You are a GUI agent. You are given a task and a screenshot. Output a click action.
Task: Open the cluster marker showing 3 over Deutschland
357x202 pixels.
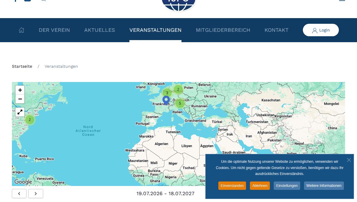click(x=167, y=93)
